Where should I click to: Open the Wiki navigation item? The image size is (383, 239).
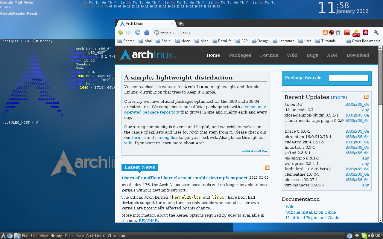click(292, 55)
